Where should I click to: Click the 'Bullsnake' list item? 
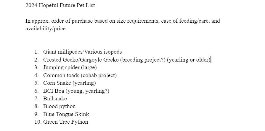(55, 99)
